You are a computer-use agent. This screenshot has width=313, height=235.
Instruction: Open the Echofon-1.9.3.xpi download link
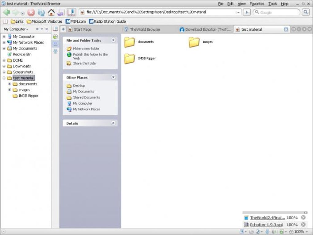click(x=266, y=225)
